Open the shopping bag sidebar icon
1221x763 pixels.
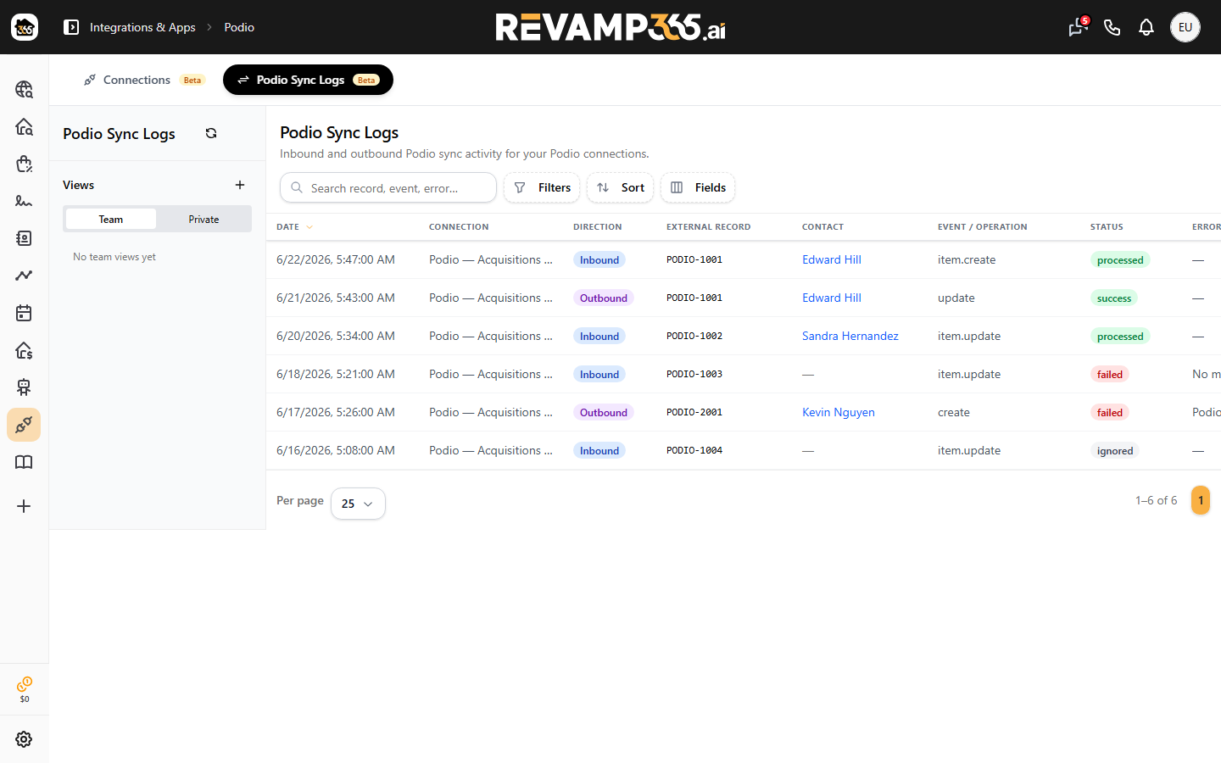coord(24,164)
